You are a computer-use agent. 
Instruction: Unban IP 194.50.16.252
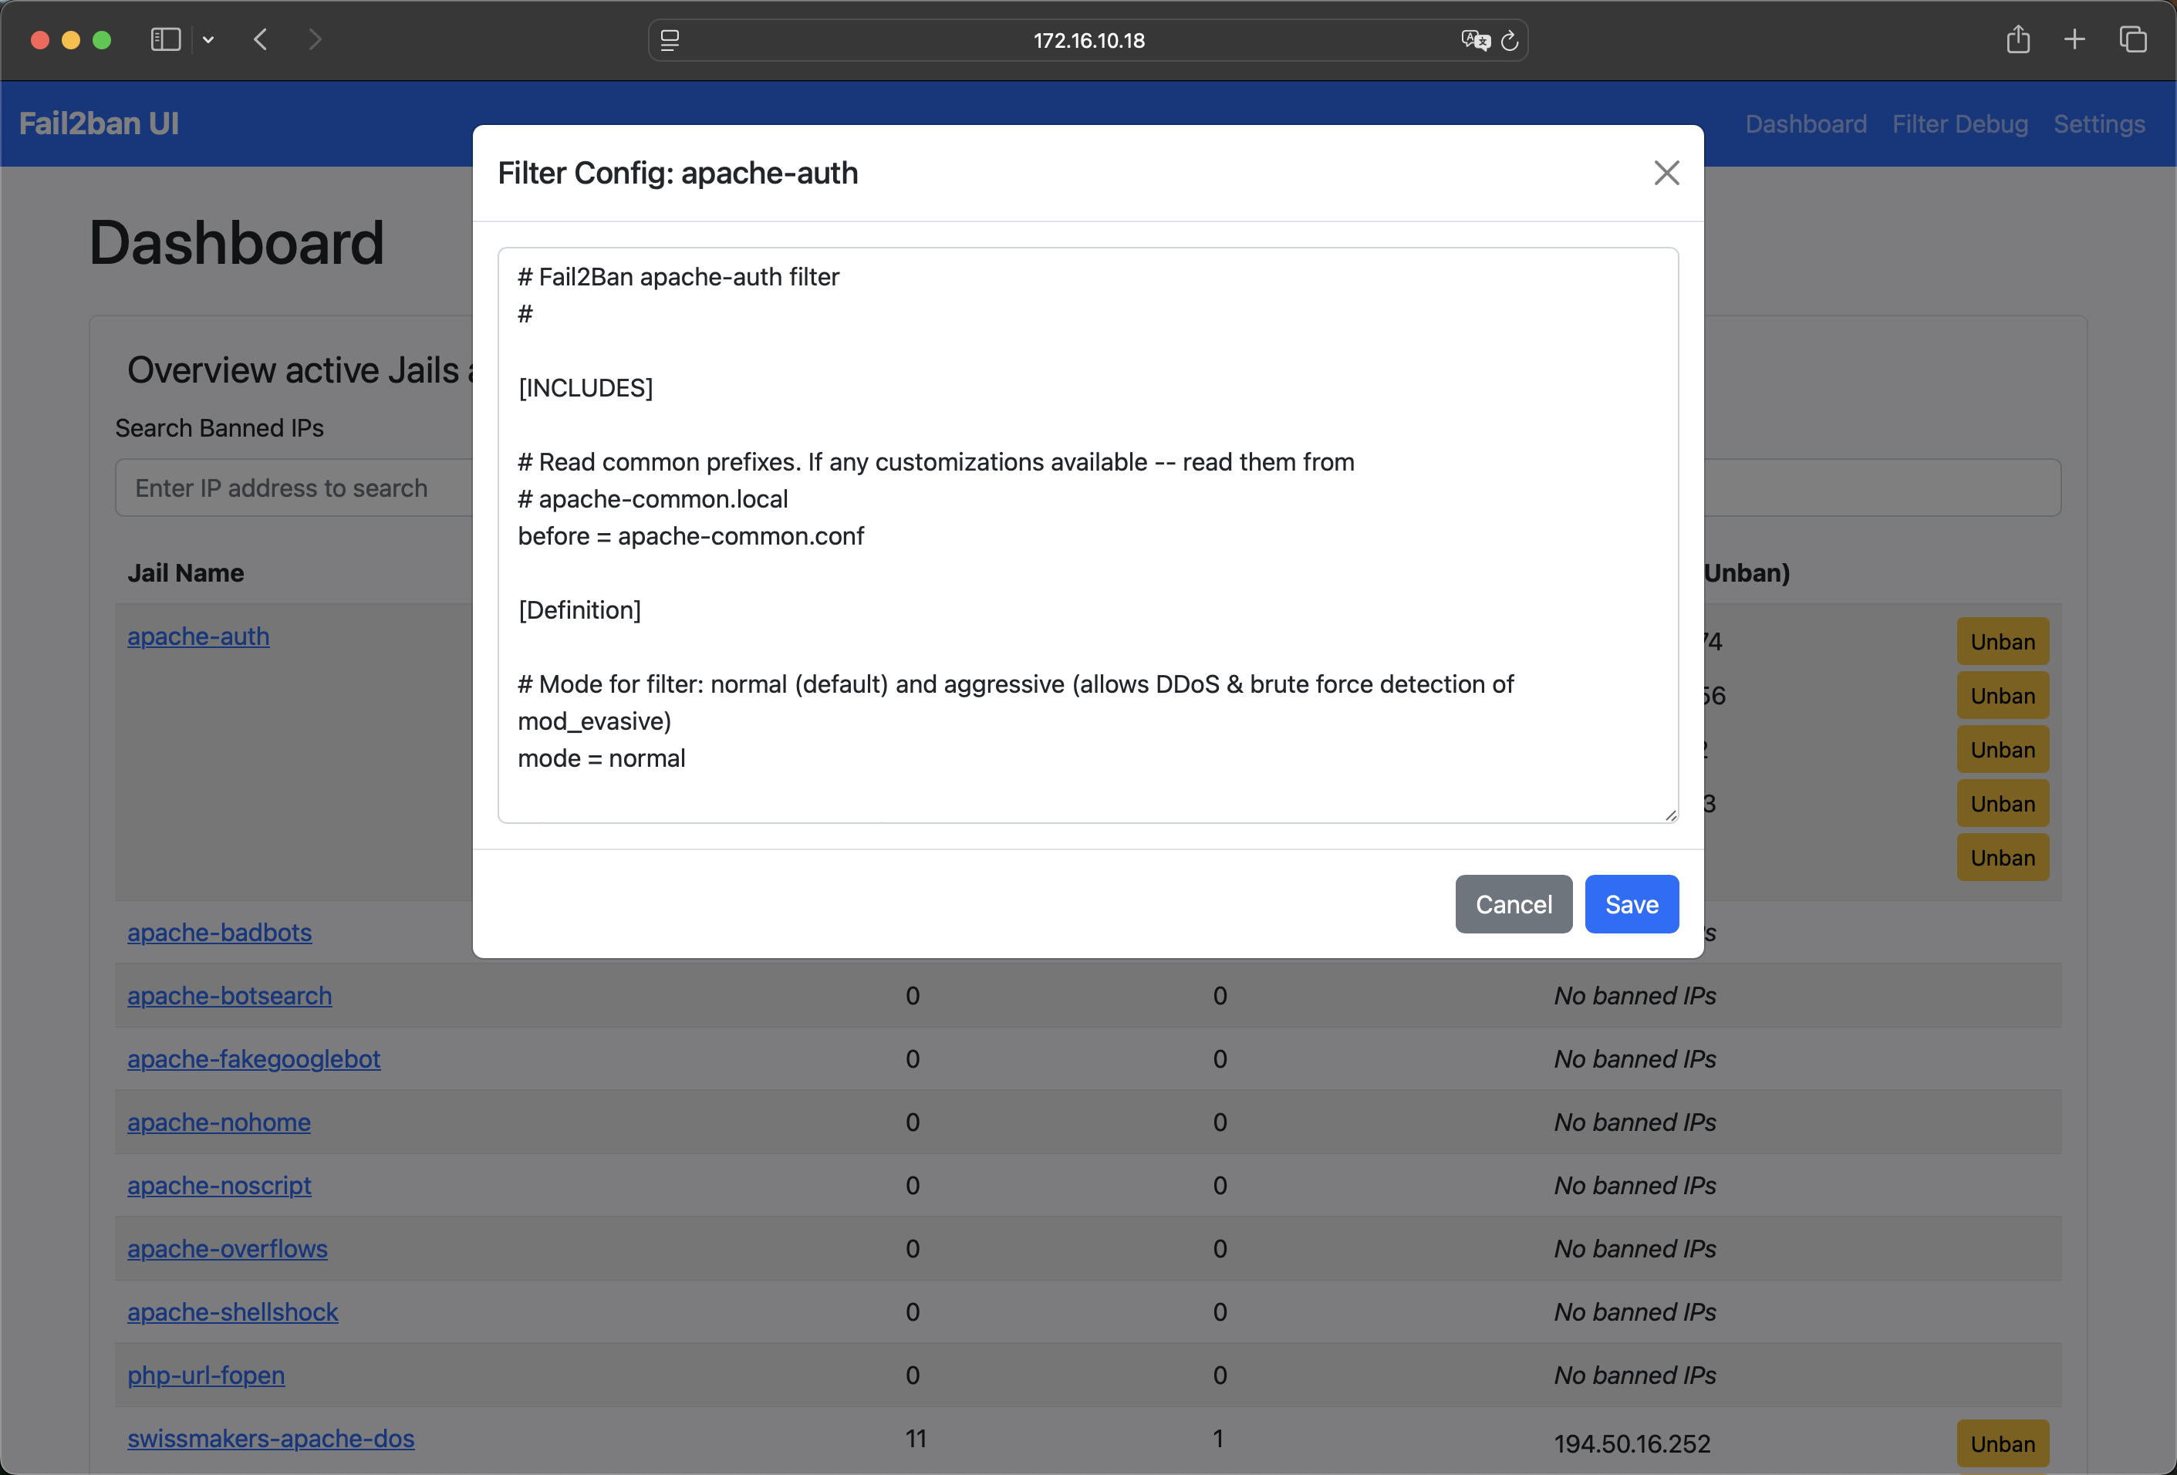pyautogui.click(x=2002, y=1443)
